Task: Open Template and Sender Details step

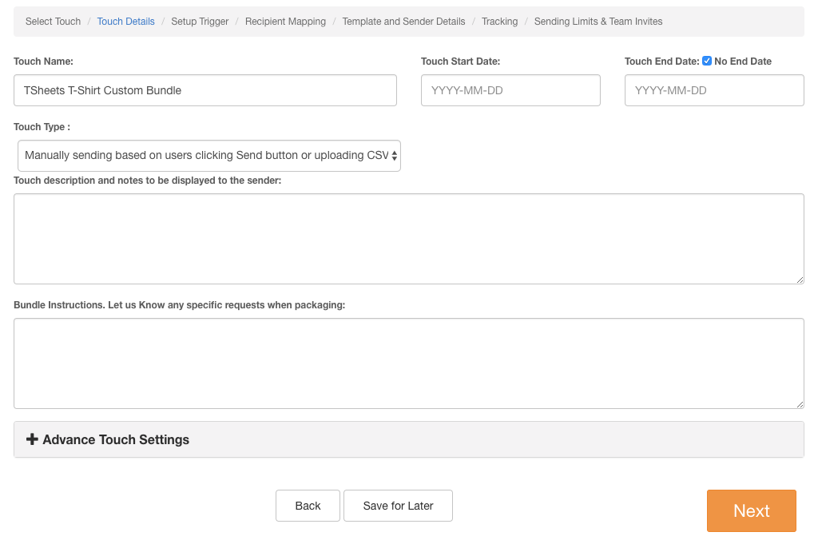Action: (403, 22)
